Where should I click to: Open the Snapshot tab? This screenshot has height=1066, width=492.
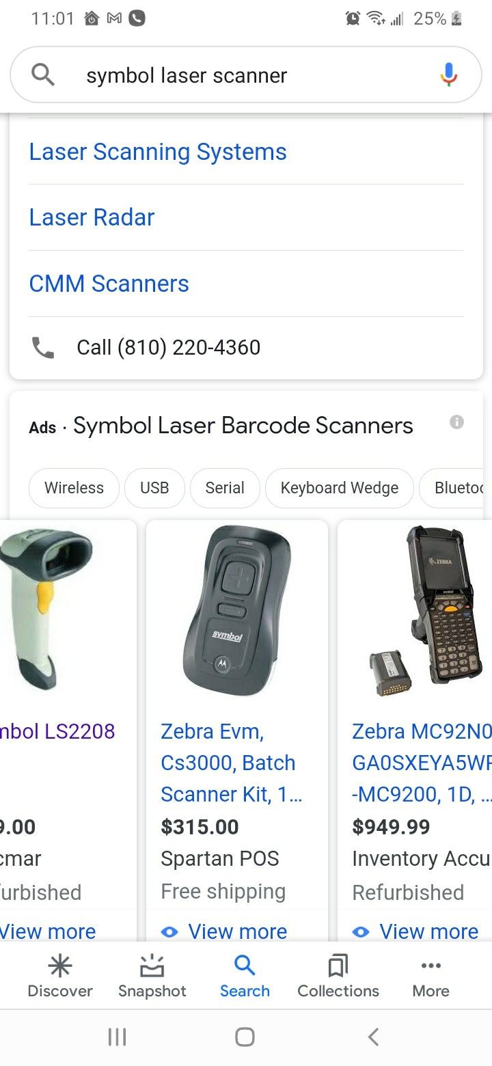pyautogui.click(x=152, y=976)
